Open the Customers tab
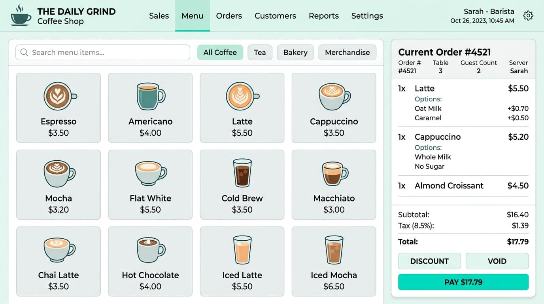Viewport: 544px width, 304px height. [275, 16]
